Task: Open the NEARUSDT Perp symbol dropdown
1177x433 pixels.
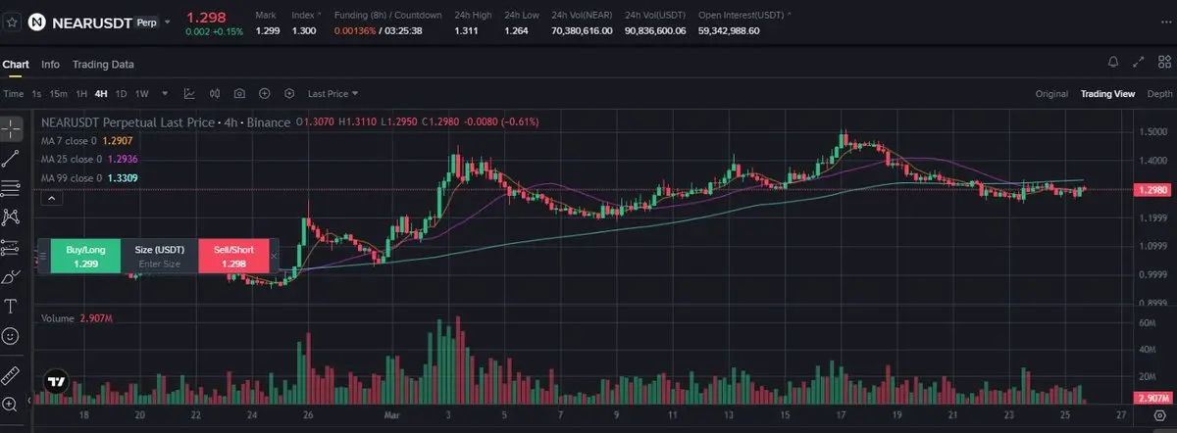Action: point(166,21)
